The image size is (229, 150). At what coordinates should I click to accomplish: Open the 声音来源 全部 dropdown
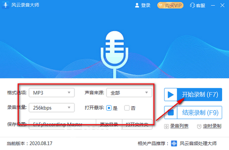click(x=129, y=93)
